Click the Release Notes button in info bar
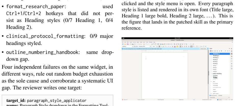This screenshot has height=106, width=235. (x=203, y=49)
